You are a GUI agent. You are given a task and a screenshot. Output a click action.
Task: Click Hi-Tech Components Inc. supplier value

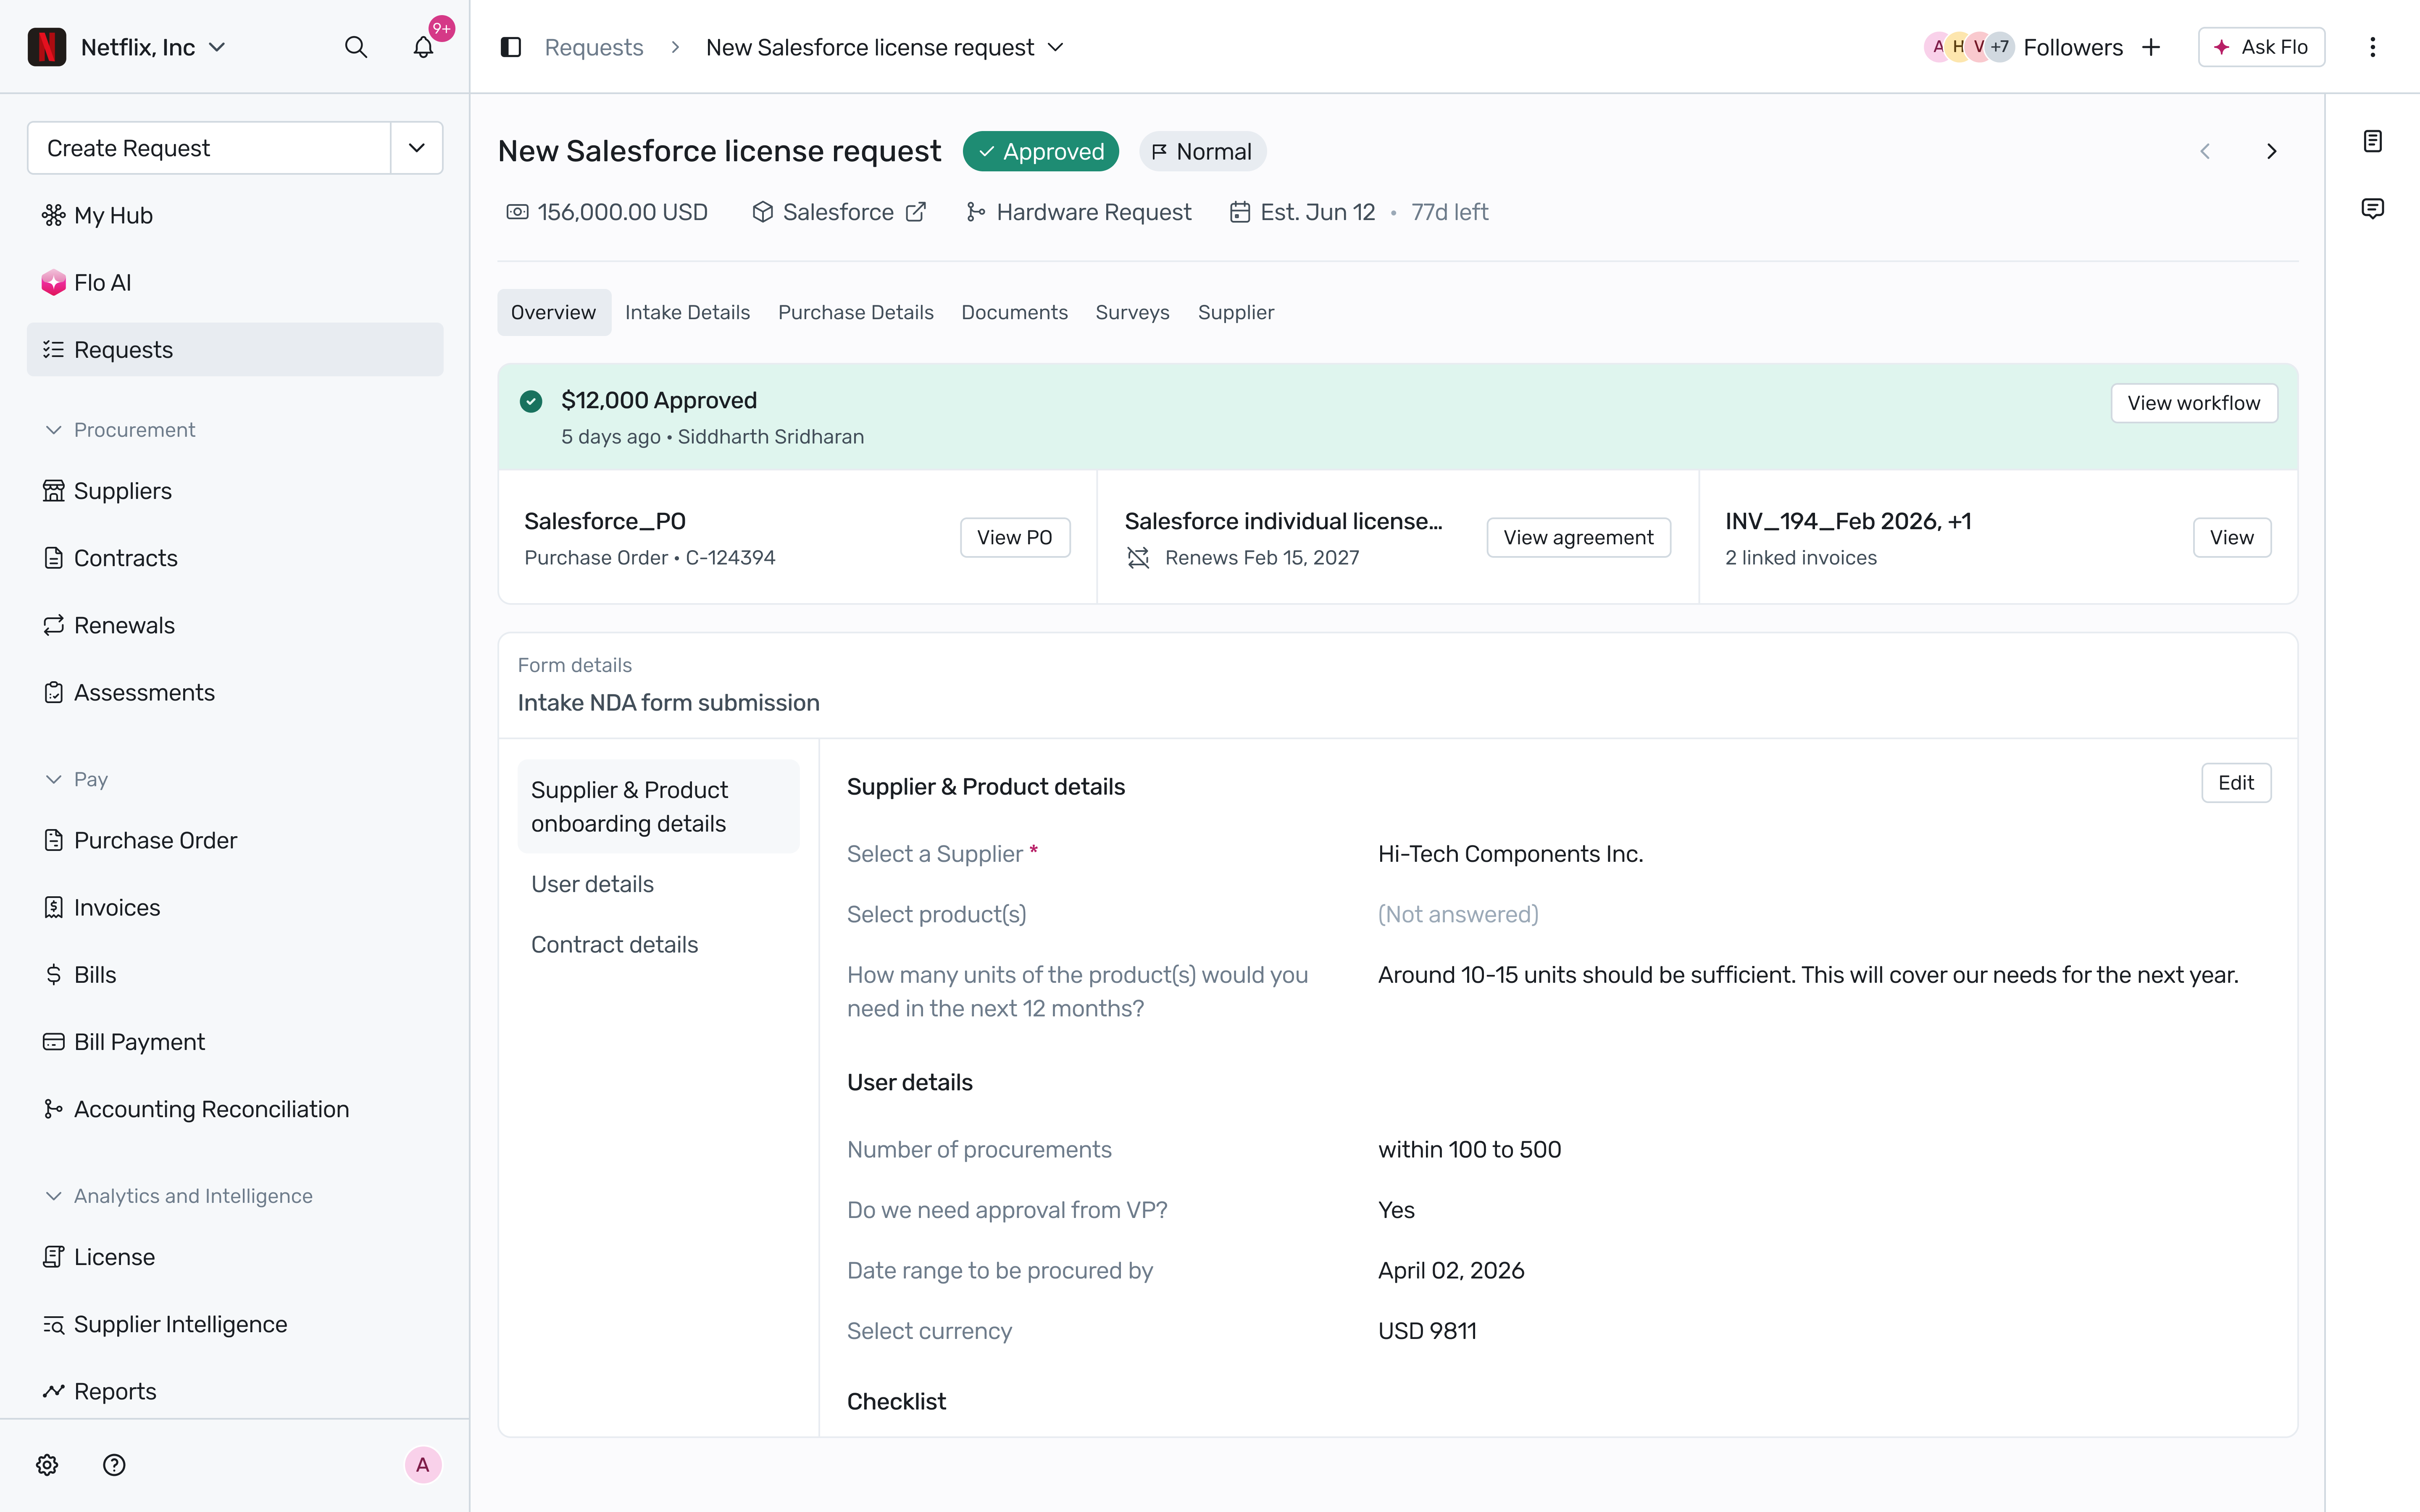click(x=1510, y=854)
